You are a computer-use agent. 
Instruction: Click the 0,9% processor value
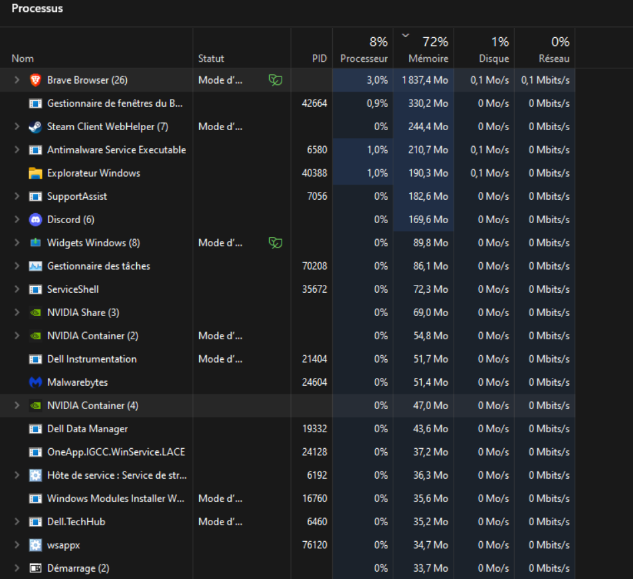coord(377,104)
